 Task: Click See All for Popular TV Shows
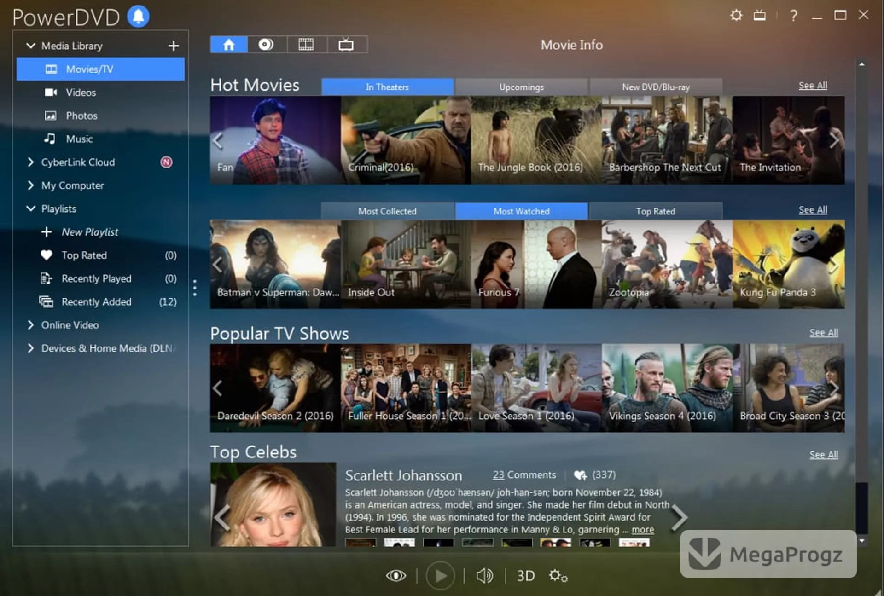[824, 333]
